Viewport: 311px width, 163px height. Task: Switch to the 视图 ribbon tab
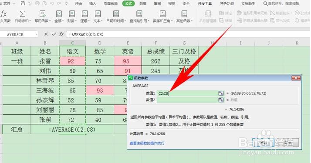[172, 3]
